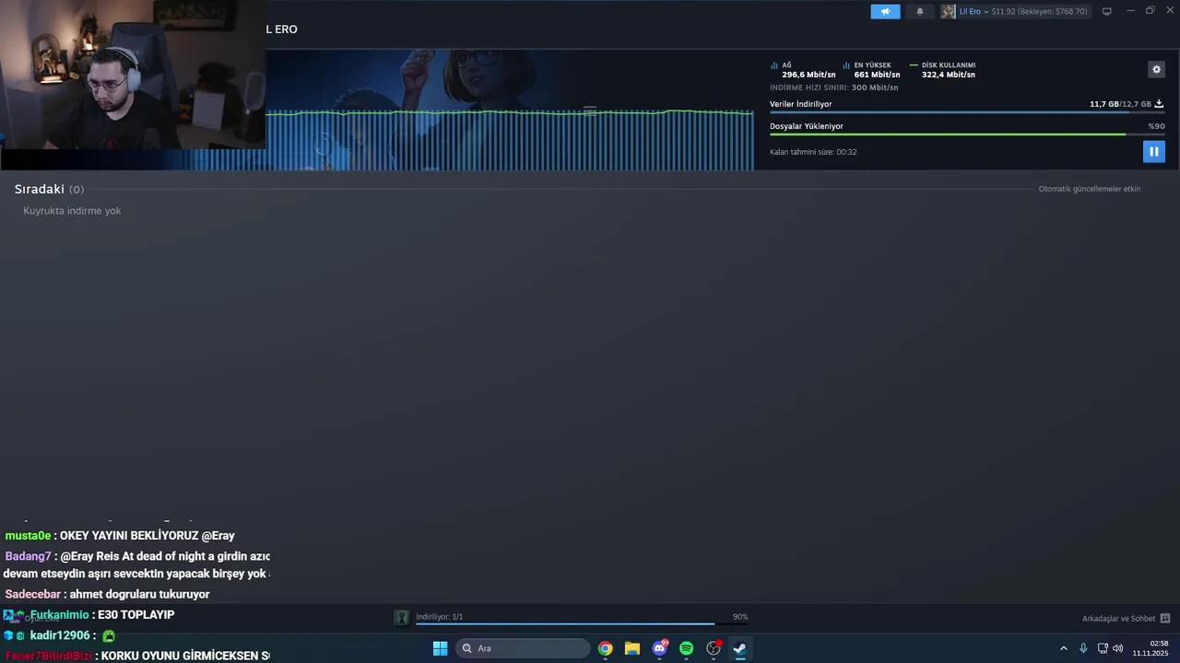This screenshot has height=663, width=1180.
Task: Click the Kuyrukta indirme yok text
Action: pyautogui.click(x=72, y=211)
